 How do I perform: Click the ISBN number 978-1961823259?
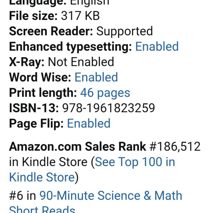pos(108,108)
